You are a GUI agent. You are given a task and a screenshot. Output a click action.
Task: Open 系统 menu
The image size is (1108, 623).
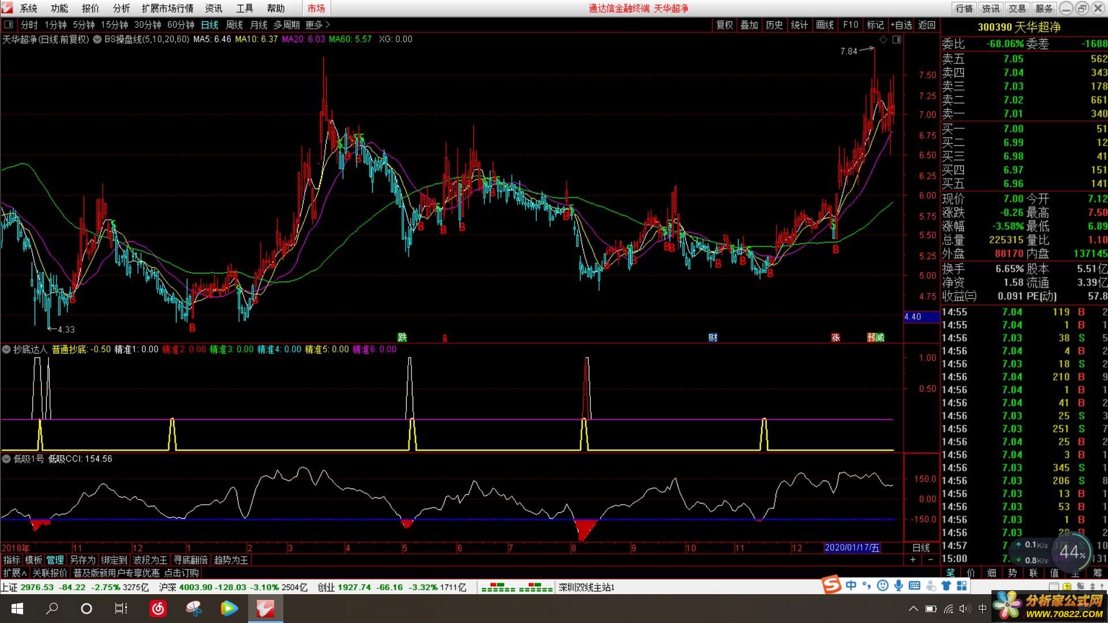[x=28, y=8]
